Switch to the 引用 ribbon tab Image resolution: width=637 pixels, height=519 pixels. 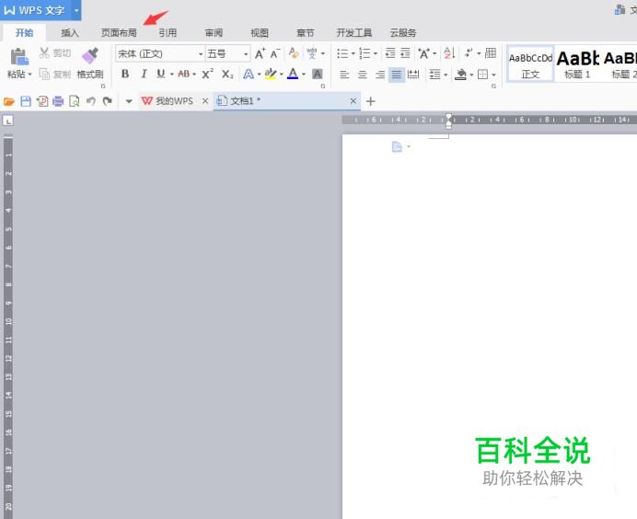click(168, 32)
